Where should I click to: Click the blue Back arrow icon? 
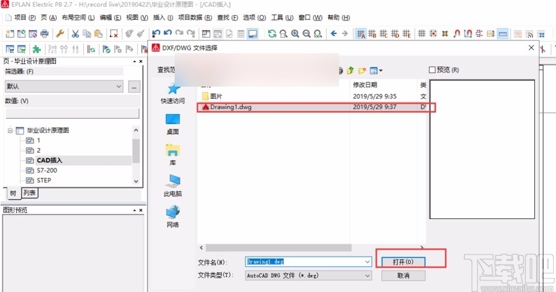[x=334, y=33]
